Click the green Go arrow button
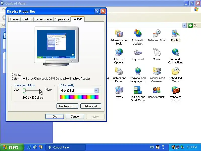 (x=190, y=25)
